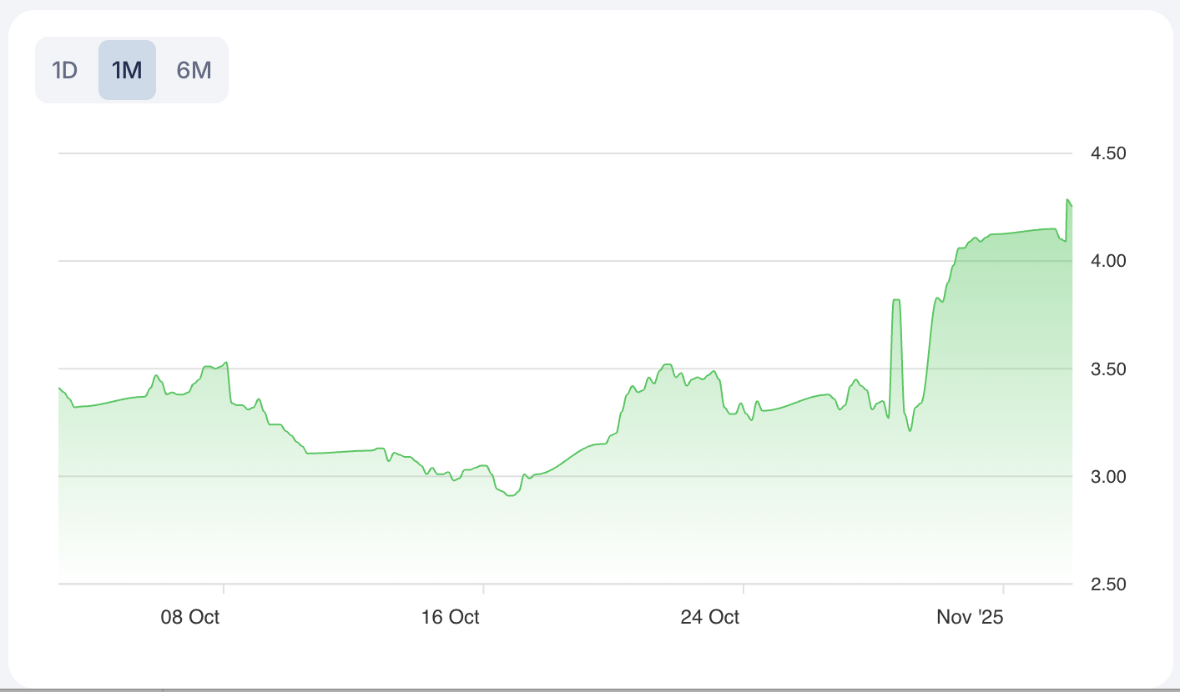Click the 4.00 price axis label
This screenshot has width=1180, height=692.
tap(1108, 261)
